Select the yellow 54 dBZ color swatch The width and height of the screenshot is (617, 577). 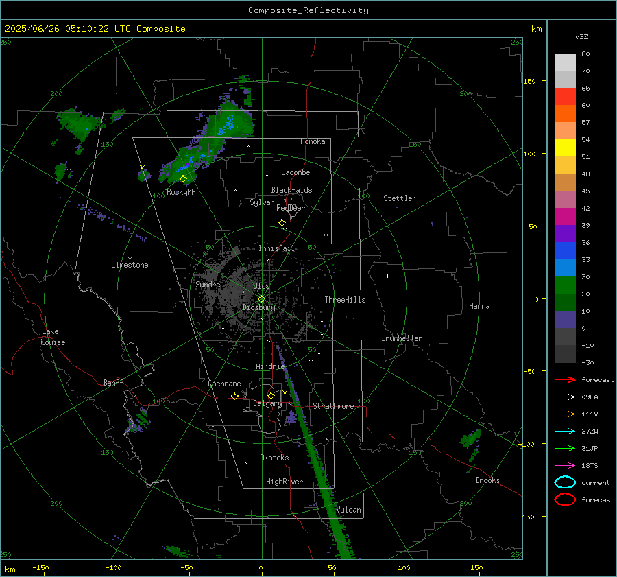(565, 148)
